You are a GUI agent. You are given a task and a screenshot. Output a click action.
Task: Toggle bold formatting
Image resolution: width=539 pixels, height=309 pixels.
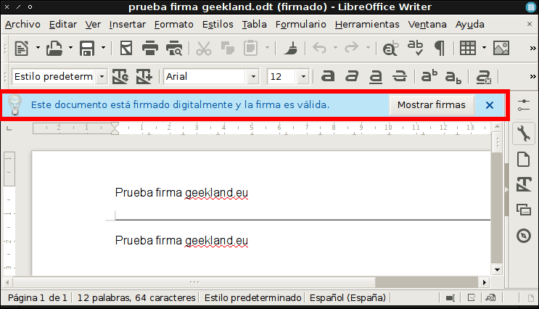coord(328,76)
